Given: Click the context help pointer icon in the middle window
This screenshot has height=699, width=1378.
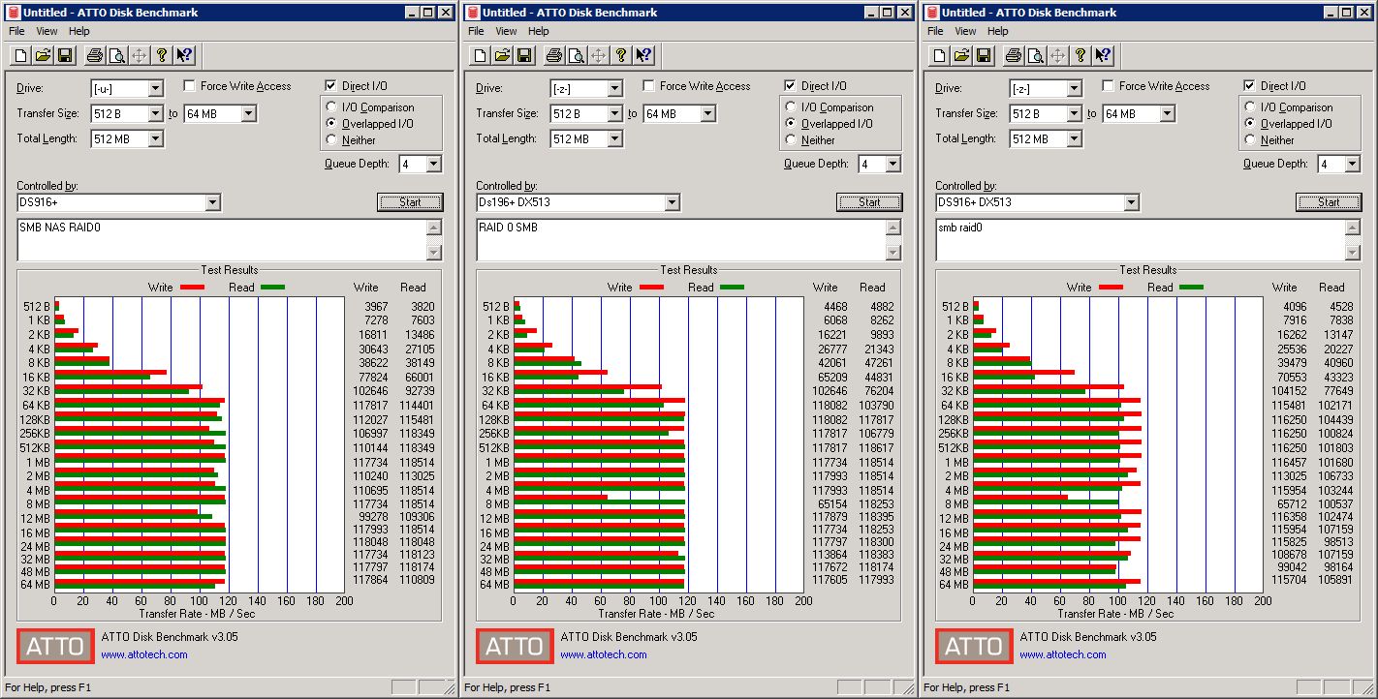Looking at the screenshot, I should click(643, 55).
